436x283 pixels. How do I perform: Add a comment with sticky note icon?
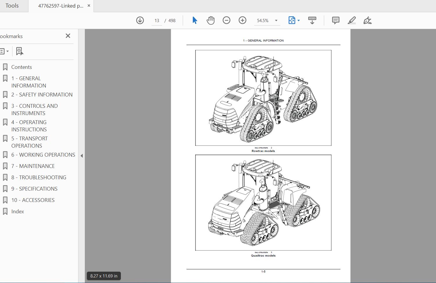(x=336, y=20)
